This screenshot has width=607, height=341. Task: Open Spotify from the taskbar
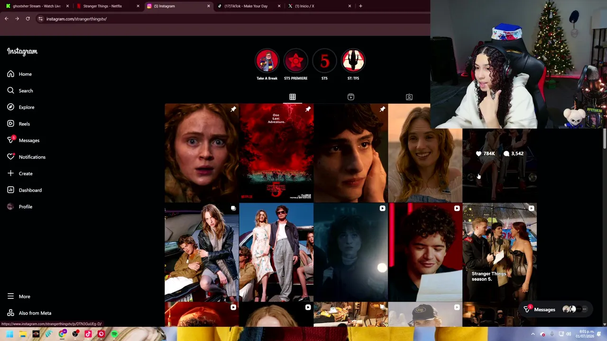tap(114, 334)
